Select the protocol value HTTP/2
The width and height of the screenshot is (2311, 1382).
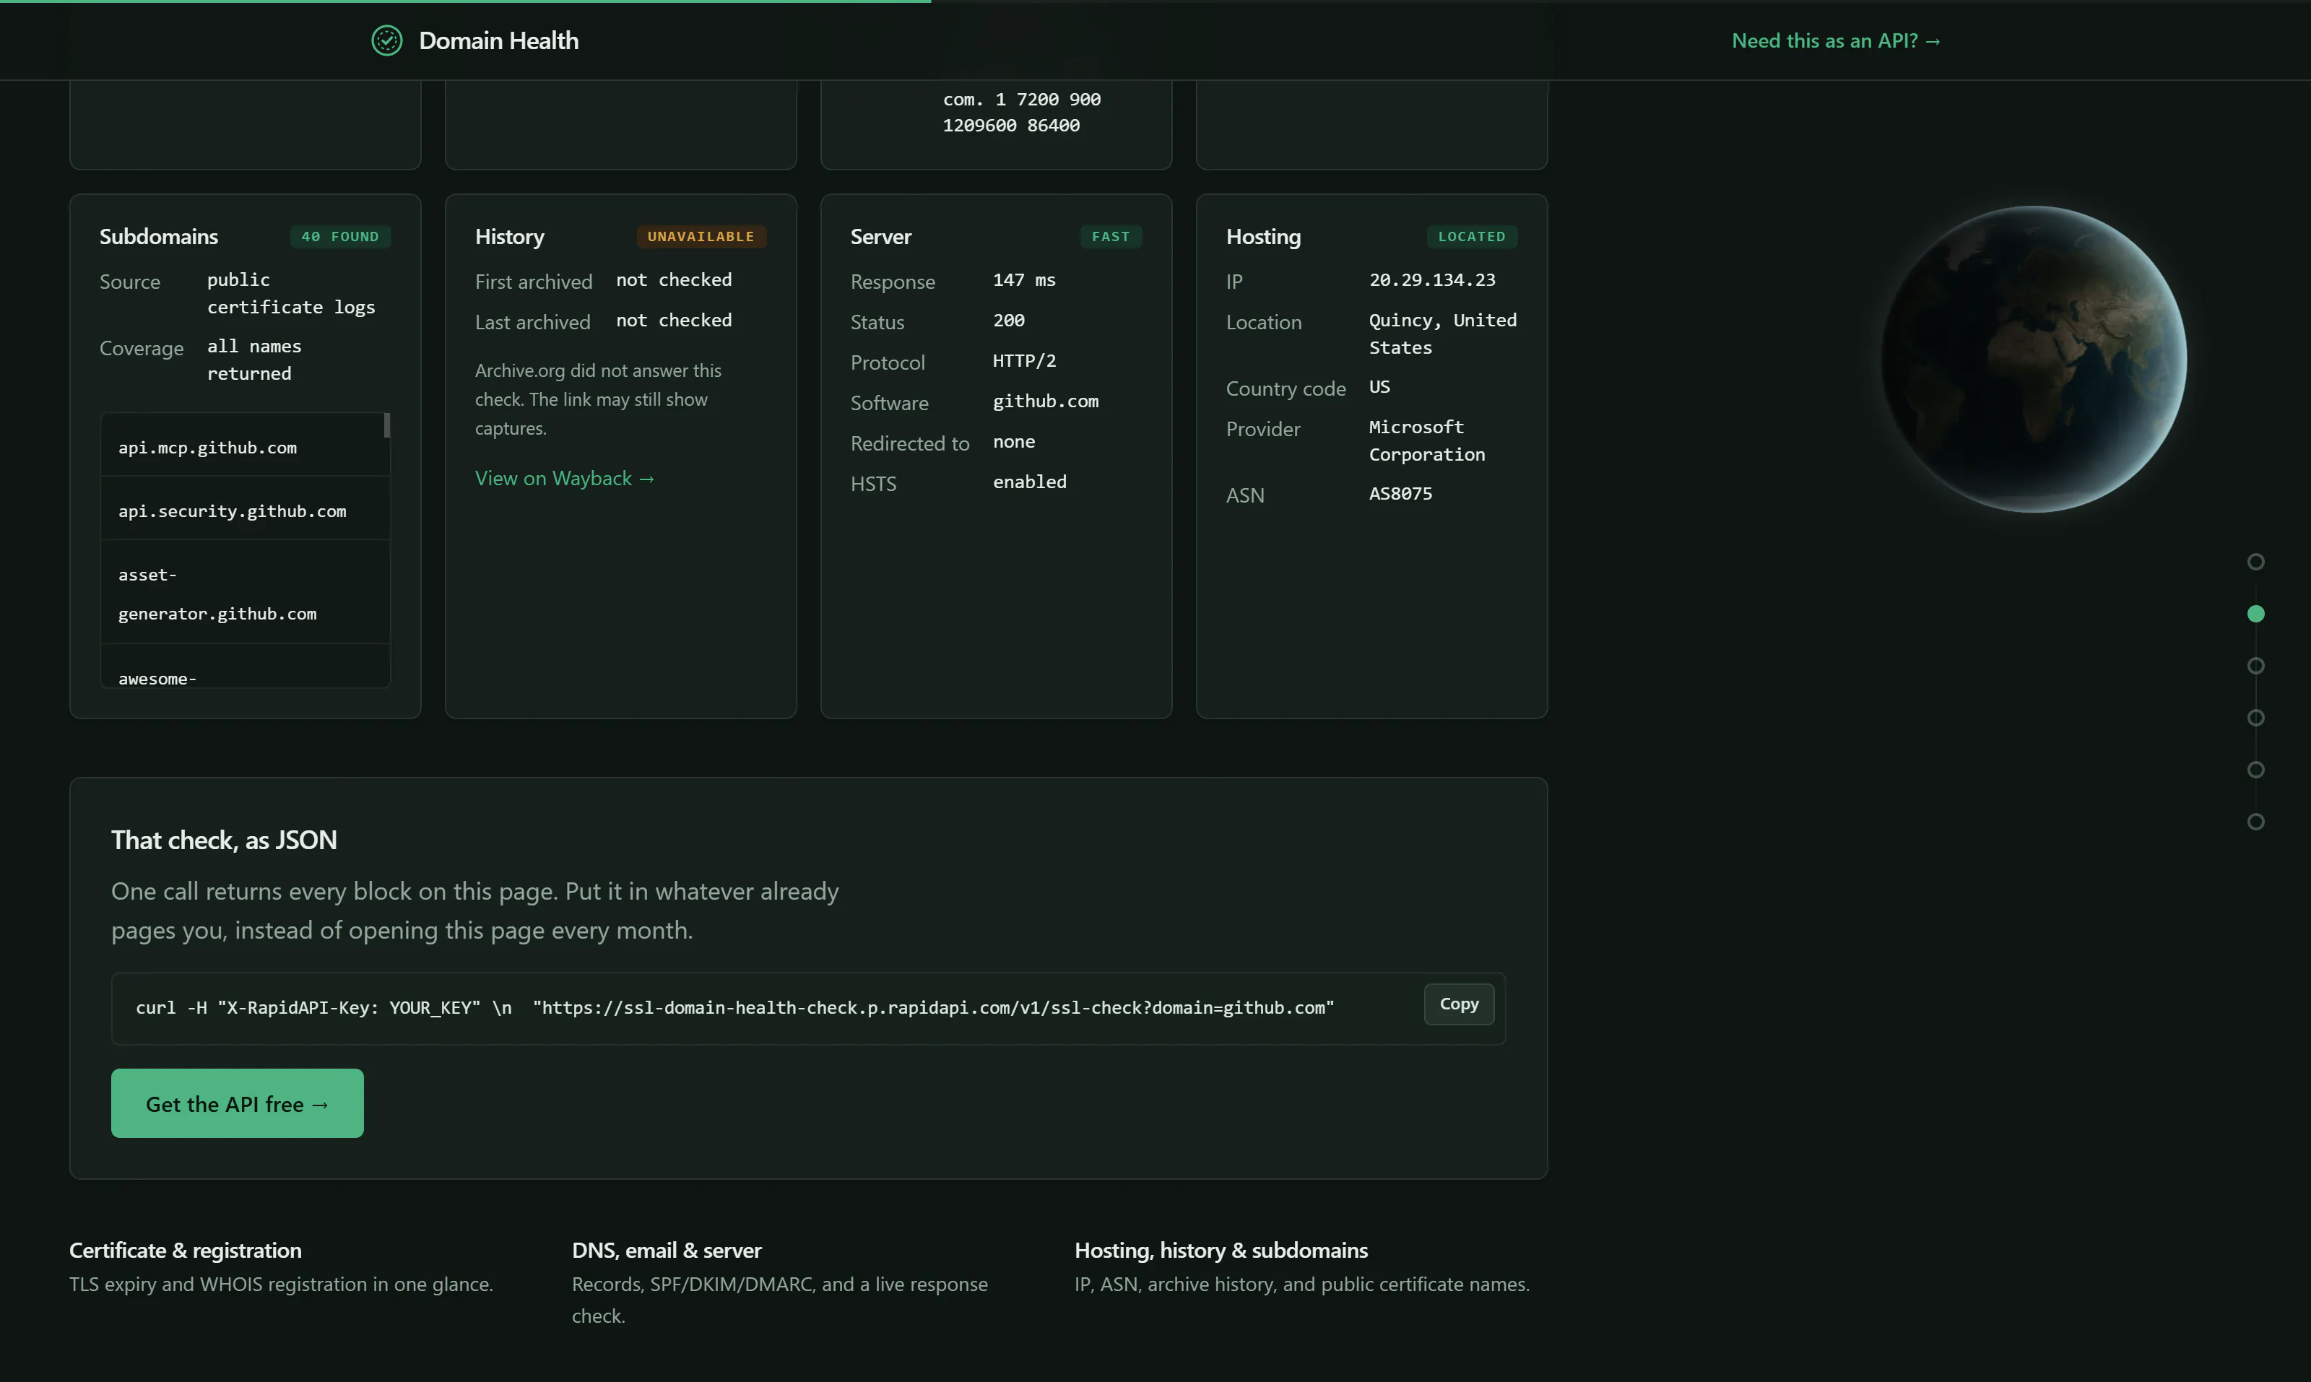click(x=1023, y=360)
